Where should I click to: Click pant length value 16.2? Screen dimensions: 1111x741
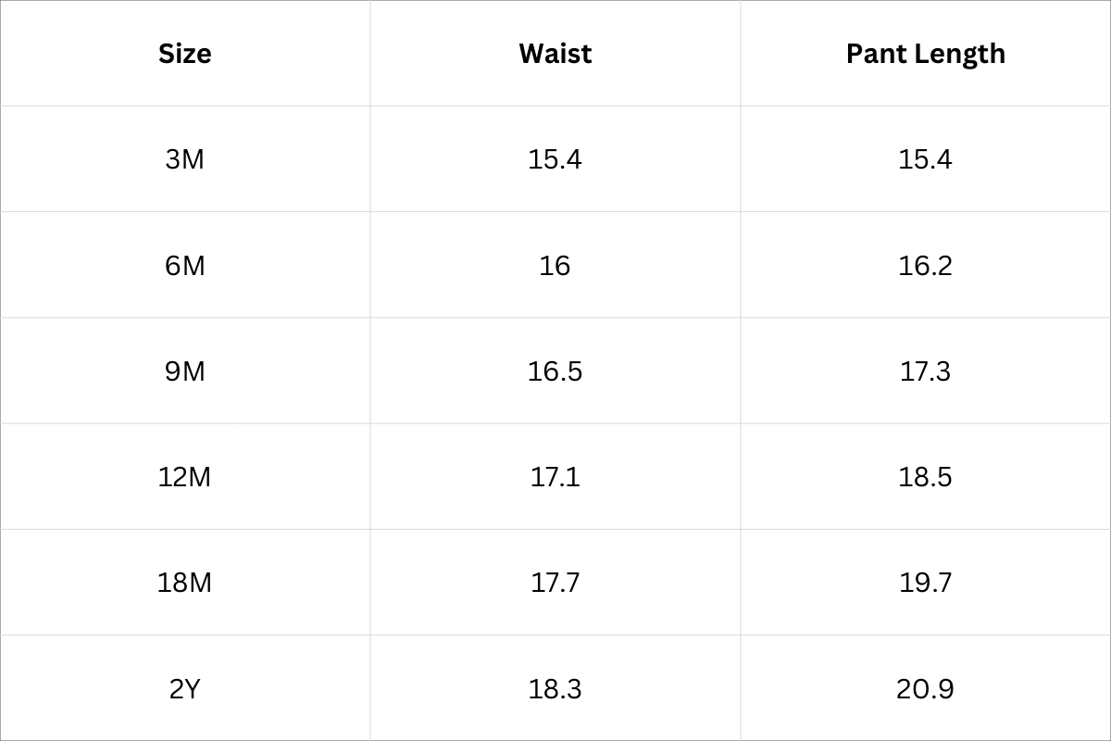click(x=925, y=266)
